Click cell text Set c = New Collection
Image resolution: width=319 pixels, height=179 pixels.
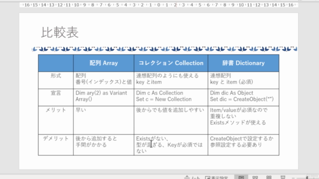tap(164, 99)
